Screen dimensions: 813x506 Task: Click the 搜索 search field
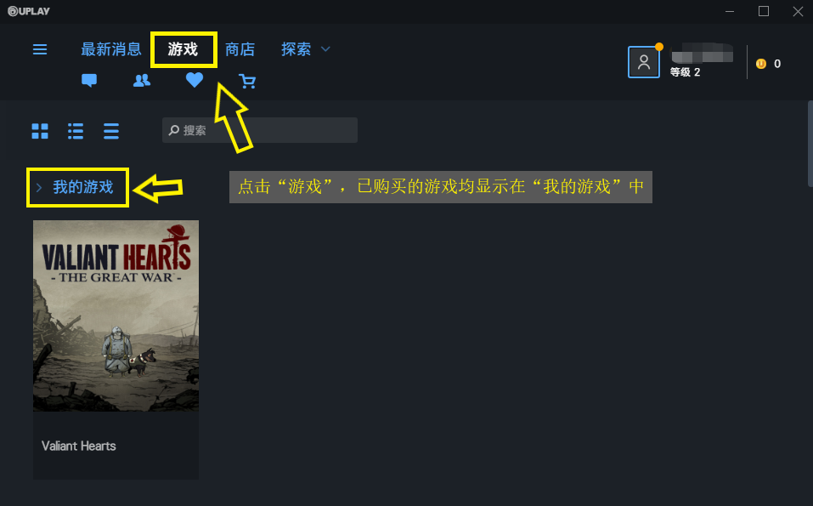pyautogui.click(x=260, y=130)
